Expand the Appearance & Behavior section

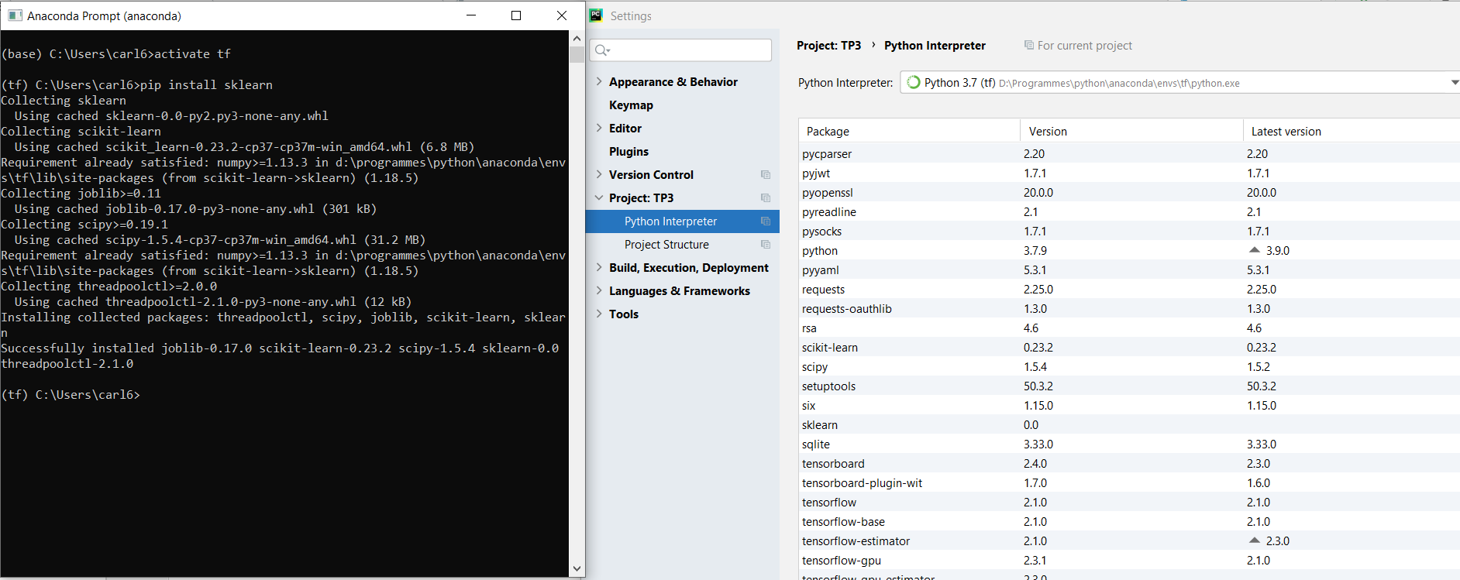[599, 81]
